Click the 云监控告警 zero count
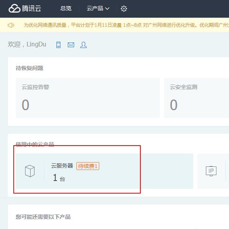This screenshot has width=229, height=229. click(25, 105)
